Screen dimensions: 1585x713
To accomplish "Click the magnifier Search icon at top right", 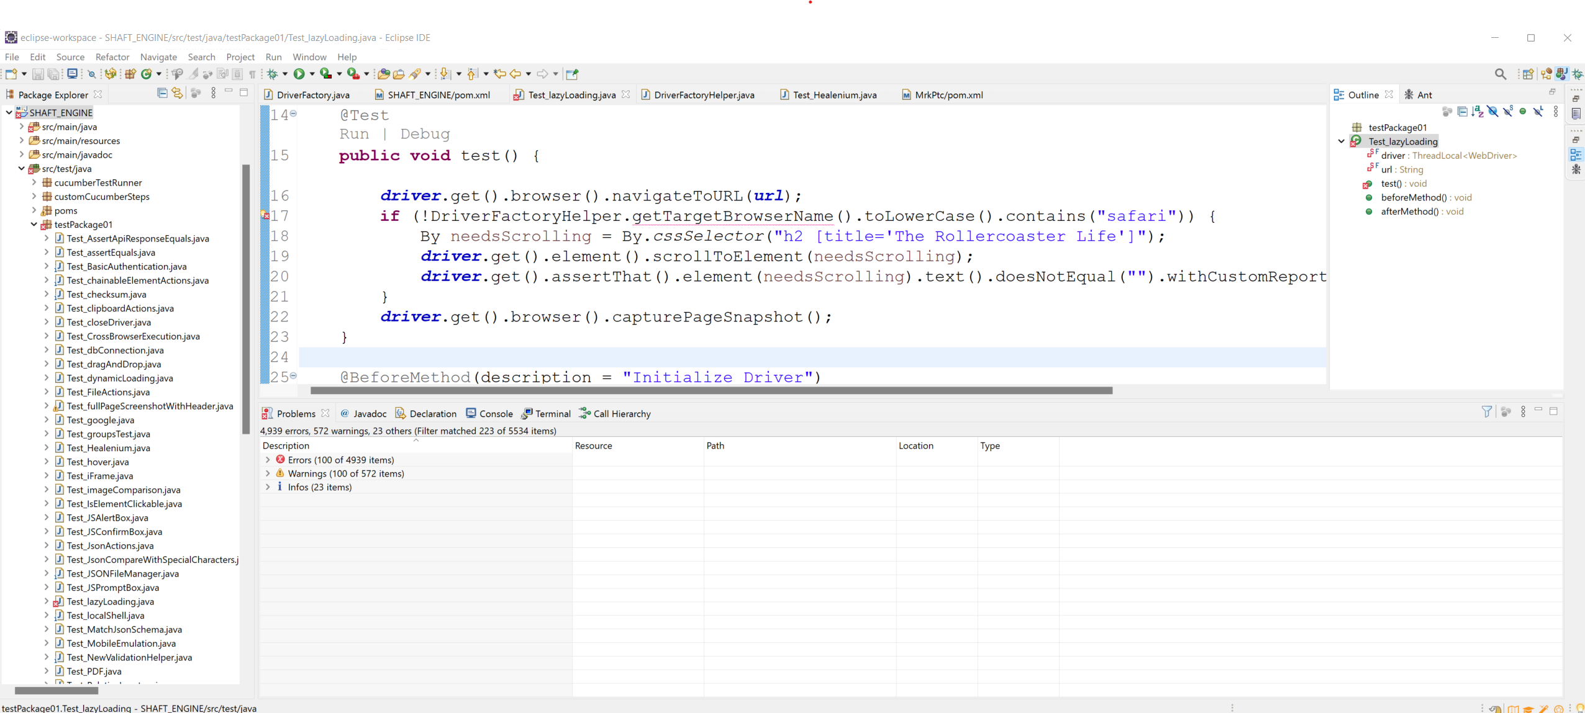I will [x=1501, y=74].
